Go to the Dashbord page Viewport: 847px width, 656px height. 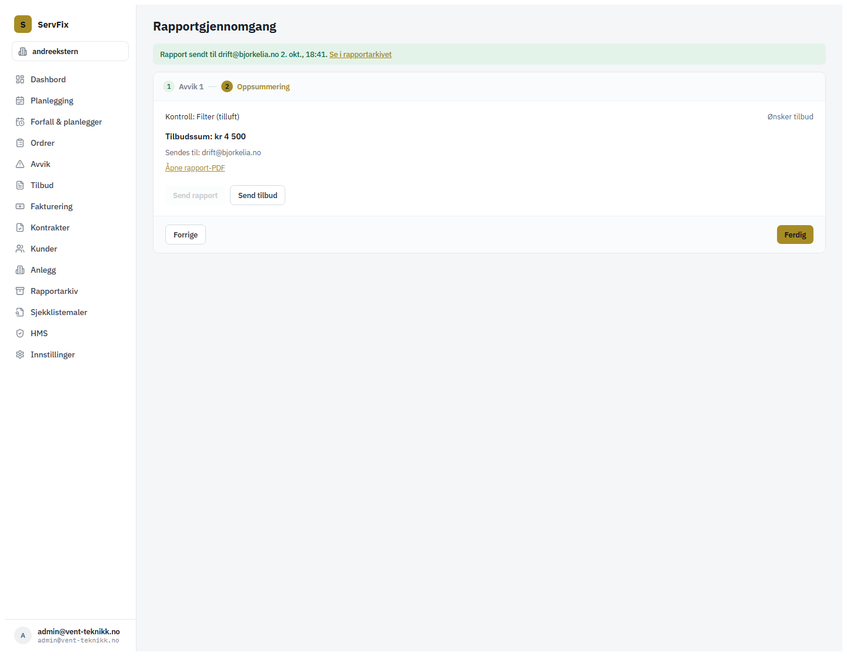coord(70,79)
